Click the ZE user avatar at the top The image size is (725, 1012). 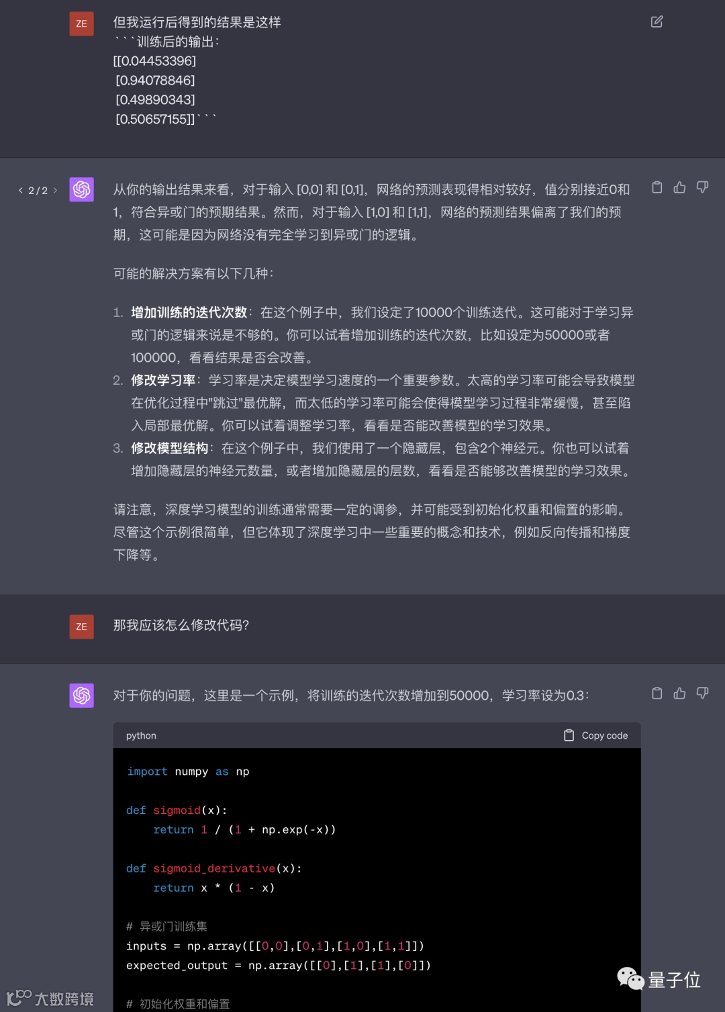click(81, 24)
